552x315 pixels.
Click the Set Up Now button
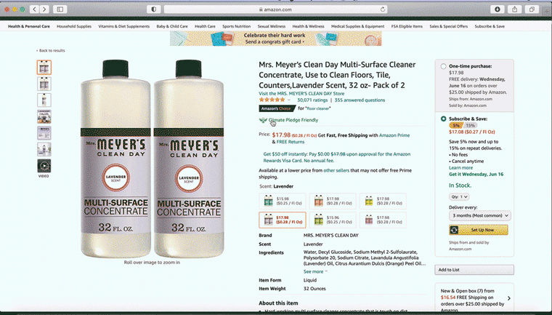click(x=479, y=230)
